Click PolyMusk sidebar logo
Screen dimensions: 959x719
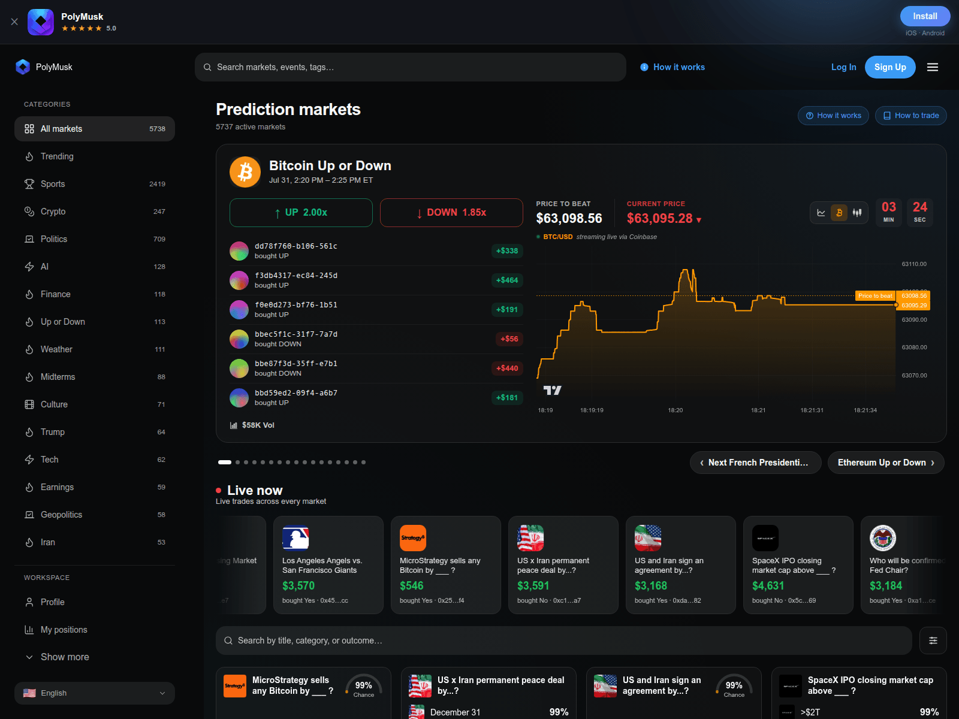[23, 67]
